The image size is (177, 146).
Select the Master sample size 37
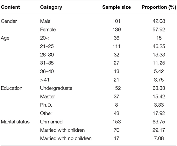tap(117, 96)
